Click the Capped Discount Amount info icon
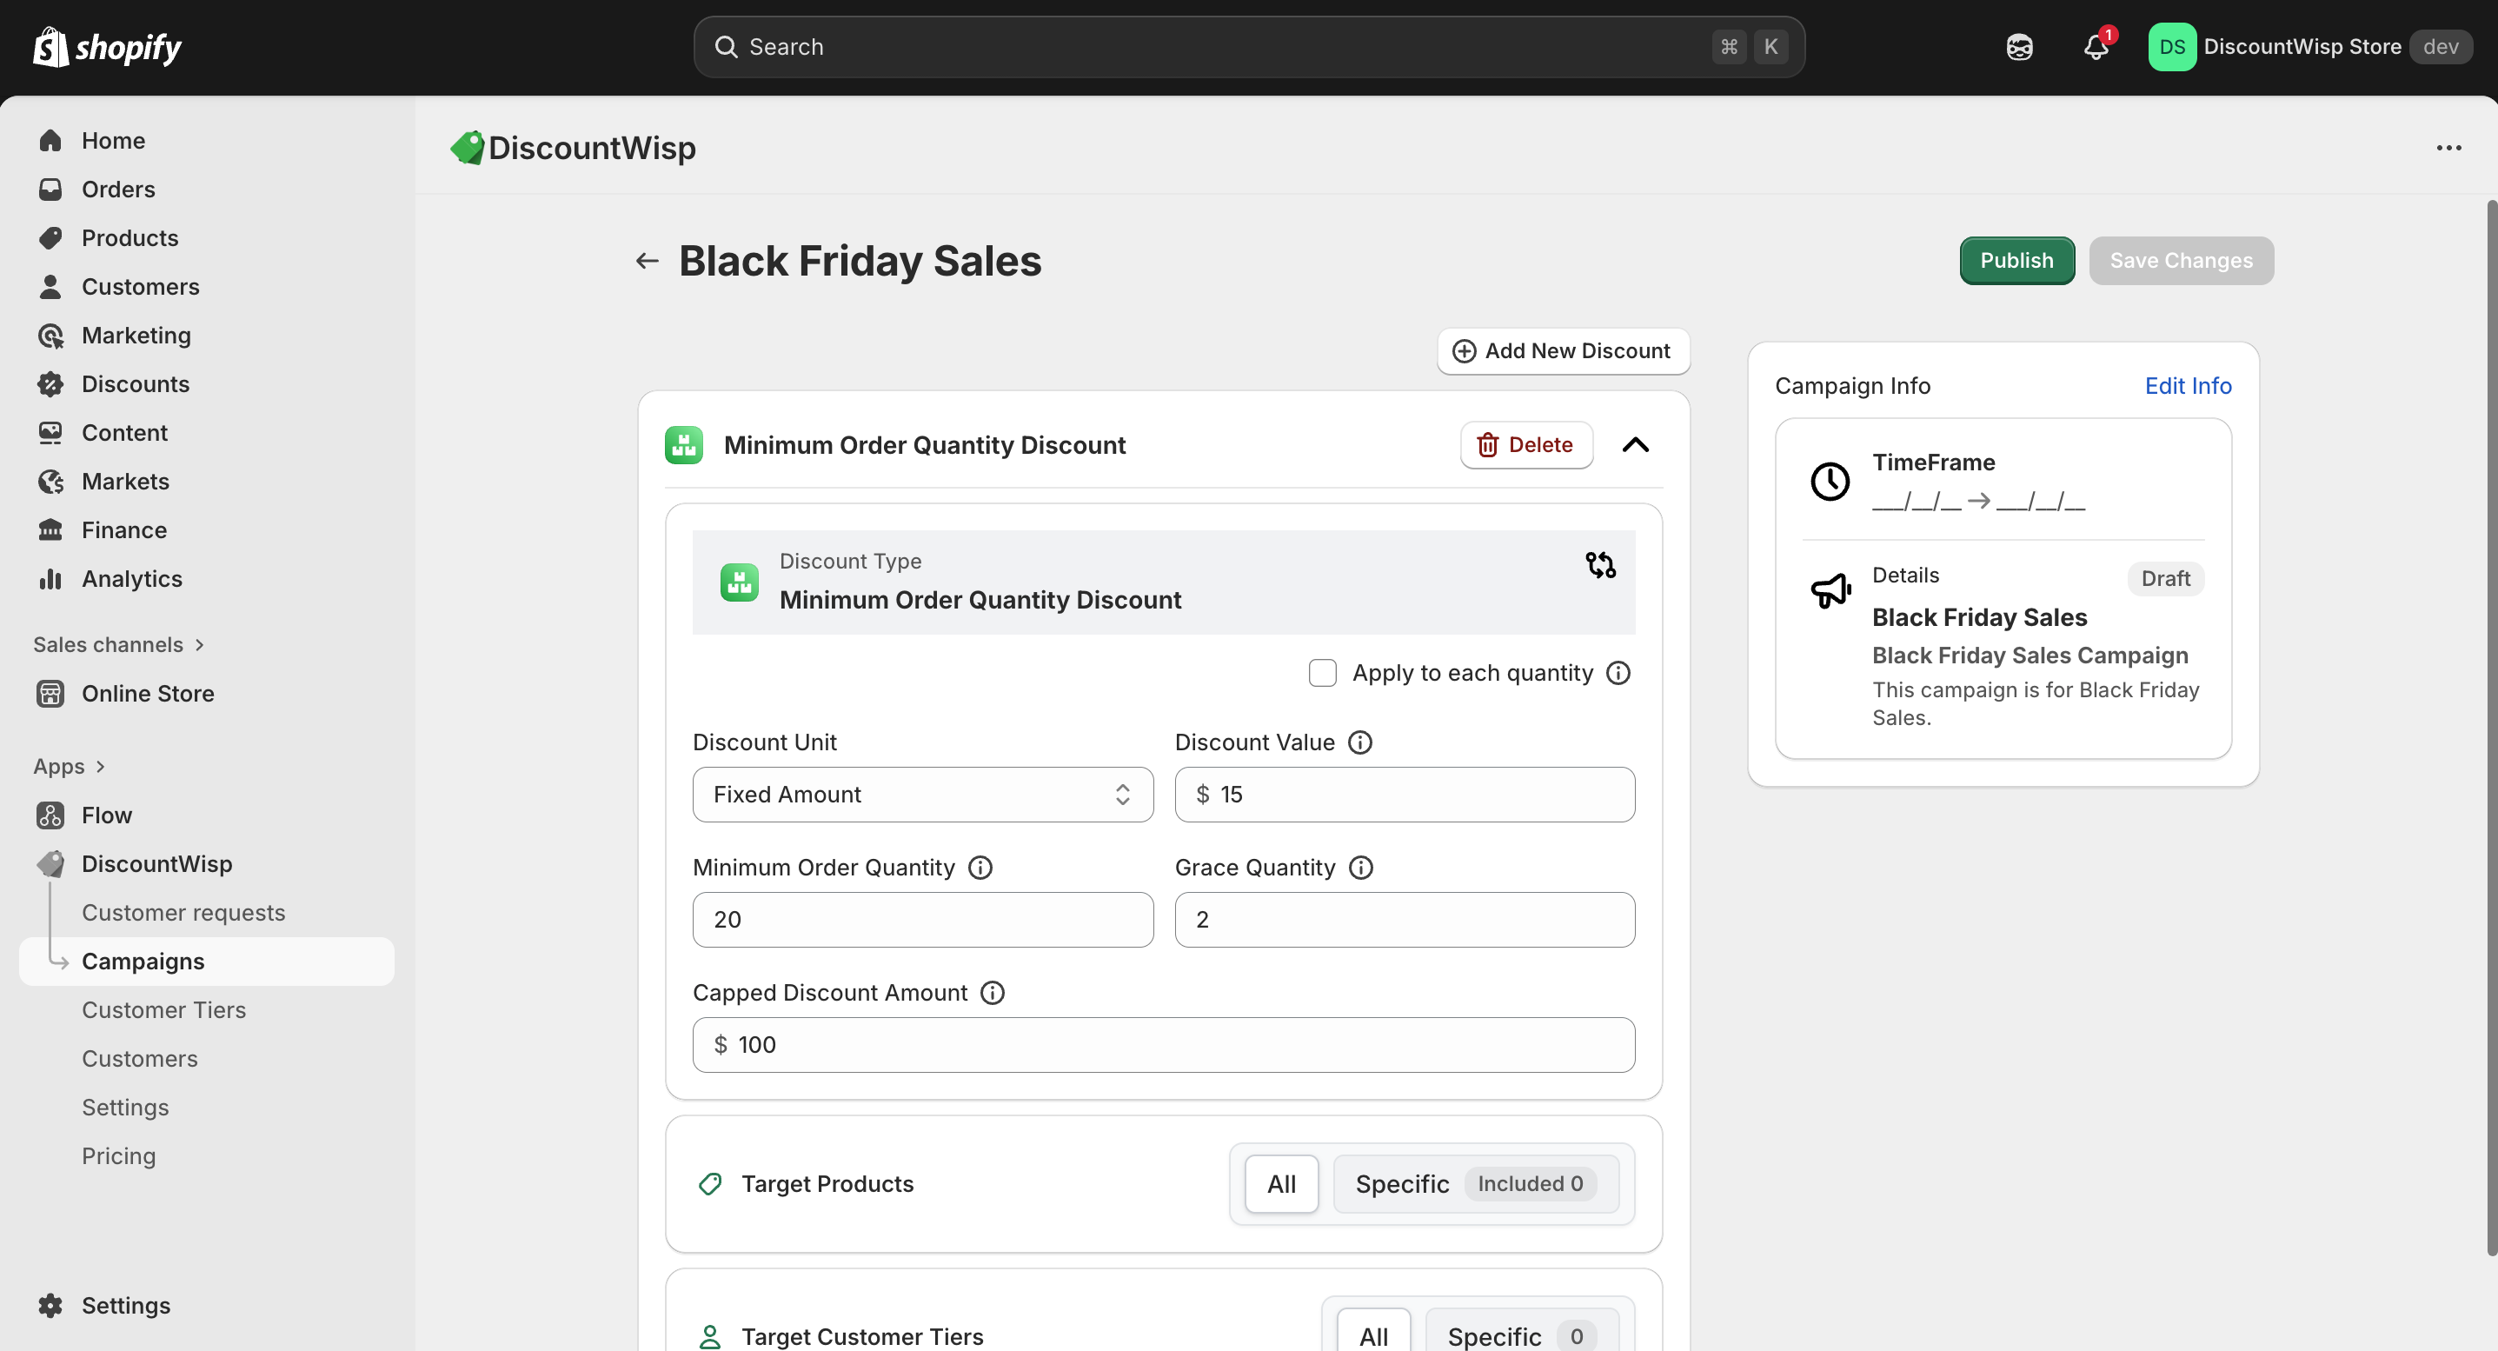The image size is (2498, 1351). [x=992, y=992]
